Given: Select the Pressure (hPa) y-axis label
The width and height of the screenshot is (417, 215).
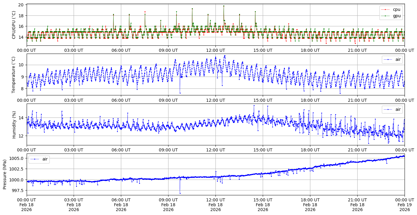Looking at the screenshot, I should [x=5, y=174].
